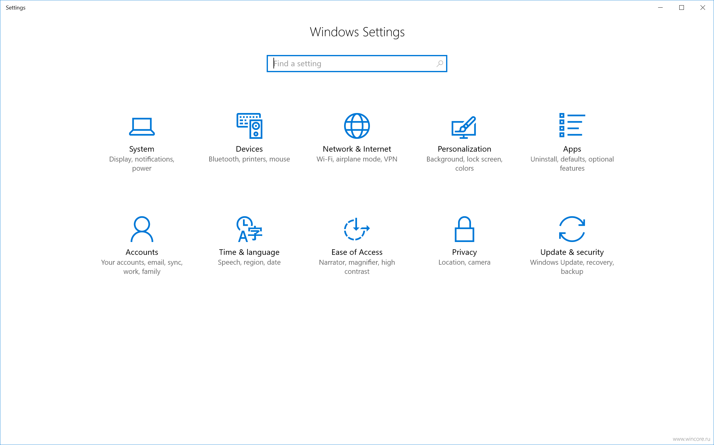Click the Apps list icon
The height and width of the screenshot is (445, 714).
(572, 125)
